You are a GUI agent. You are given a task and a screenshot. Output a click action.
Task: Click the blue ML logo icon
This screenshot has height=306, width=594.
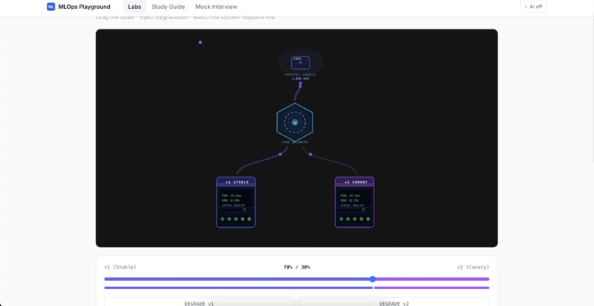click(x=51, y=7)
